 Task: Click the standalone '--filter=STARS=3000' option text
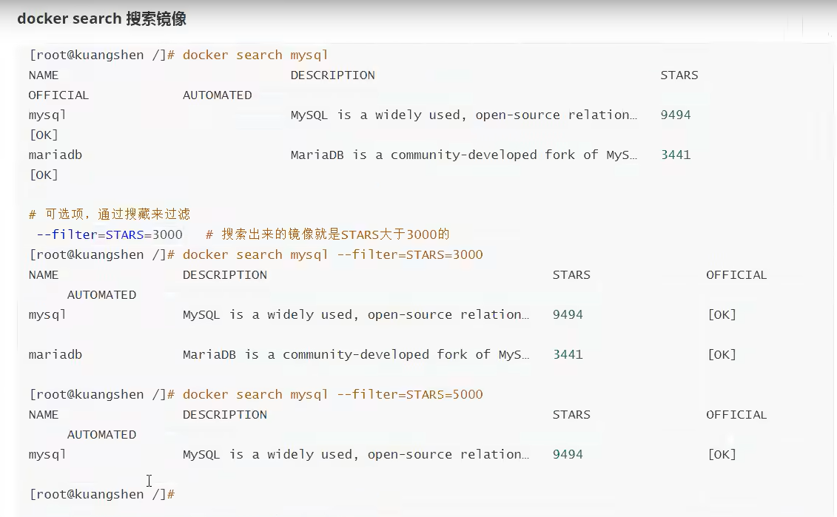(110, 234)
